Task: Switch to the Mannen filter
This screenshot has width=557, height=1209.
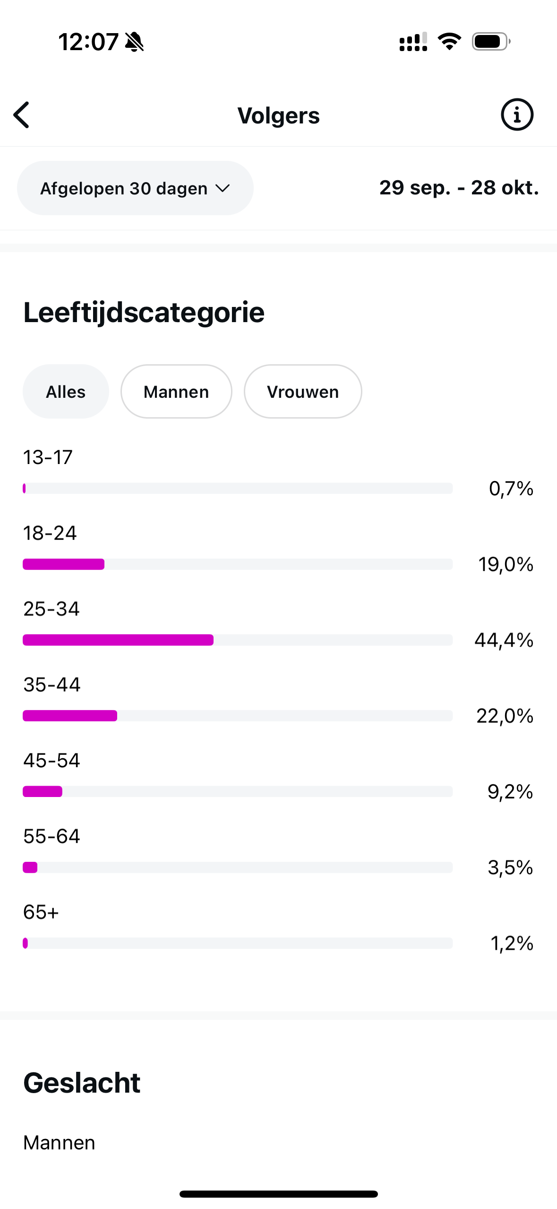Action: click(x=176, y=392)
